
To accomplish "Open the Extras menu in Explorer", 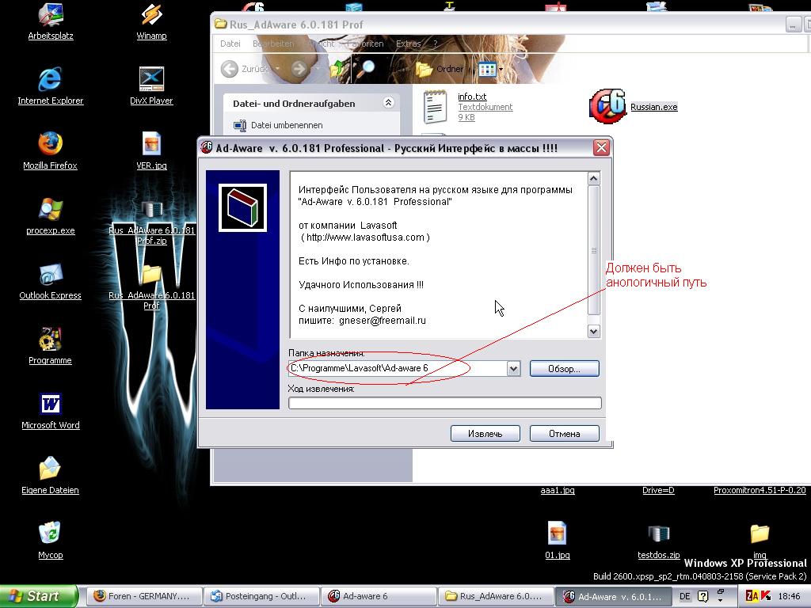I will click(x=409, y=44).
